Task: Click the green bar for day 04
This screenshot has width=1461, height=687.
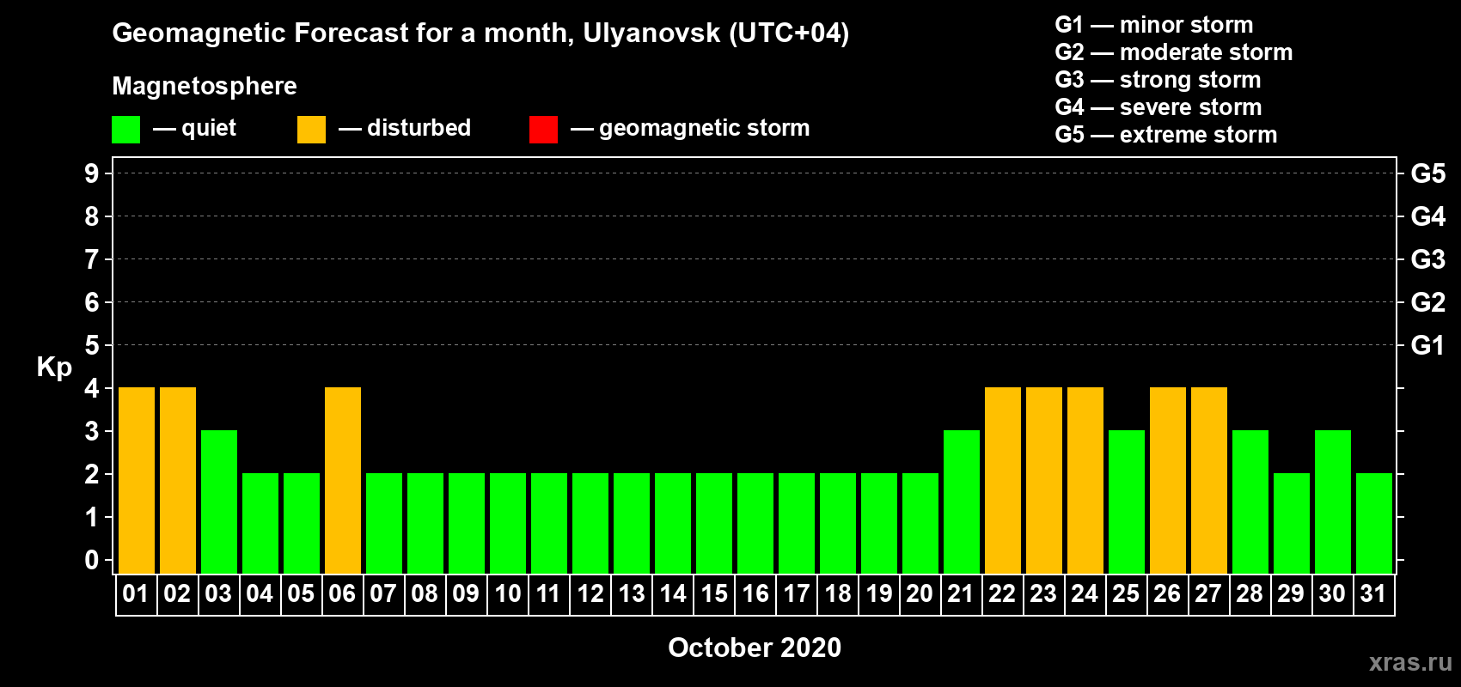Action: [260, 523]
